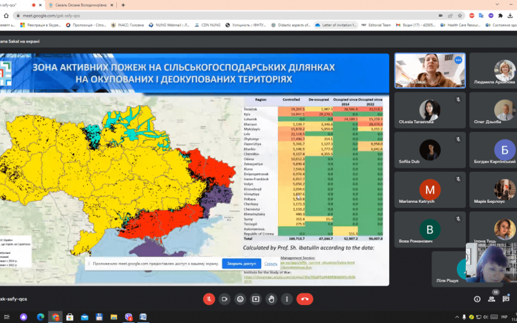Open Viber from the taskbar
This screenshot has height=323, width=517.
point(129,317)
